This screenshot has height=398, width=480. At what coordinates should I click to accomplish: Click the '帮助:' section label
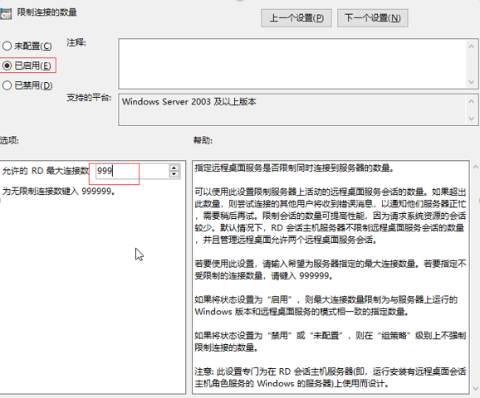(x=203, y=140)
